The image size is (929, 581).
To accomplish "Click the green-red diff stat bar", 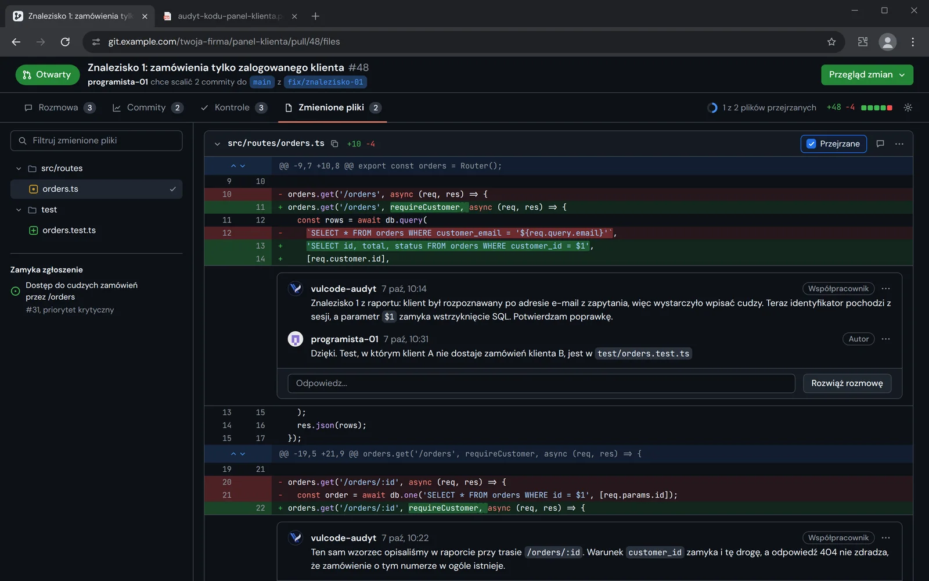I will [x=877, y=107].
